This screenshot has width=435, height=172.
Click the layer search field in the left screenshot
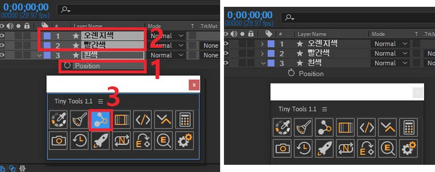139,9
